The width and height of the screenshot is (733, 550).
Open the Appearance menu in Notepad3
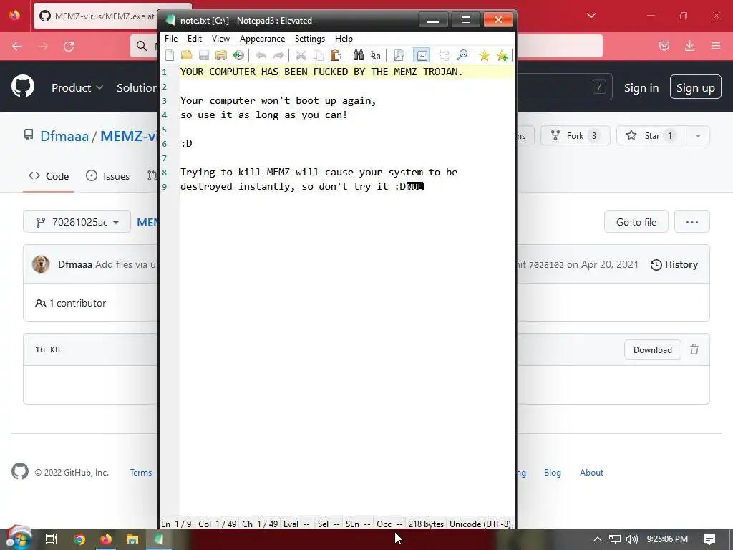coord(262,39)
